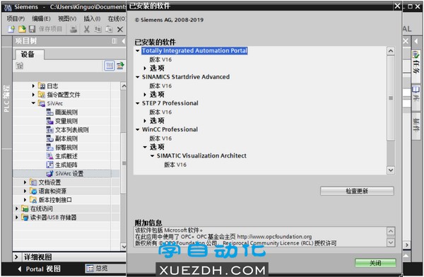Expand 选项 under SINAMICS Startdrive Advanced
Screen dimensions: 424x277
coord(145,95)
